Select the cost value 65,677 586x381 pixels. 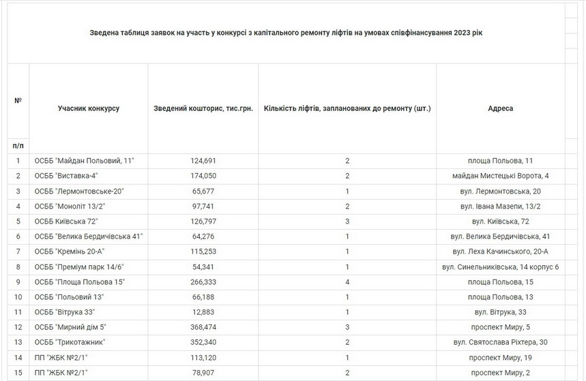pos(203,191)
